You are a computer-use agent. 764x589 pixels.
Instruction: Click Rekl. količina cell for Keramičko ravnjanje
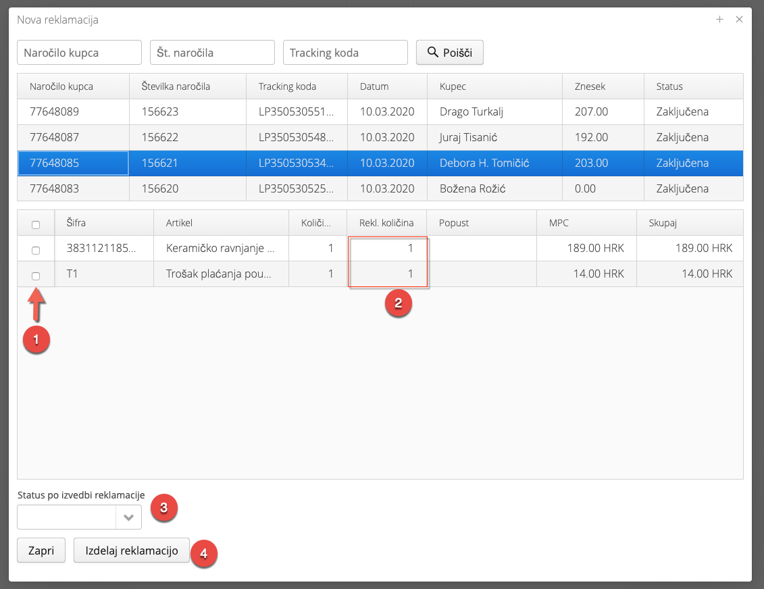[x=386, y=249]
